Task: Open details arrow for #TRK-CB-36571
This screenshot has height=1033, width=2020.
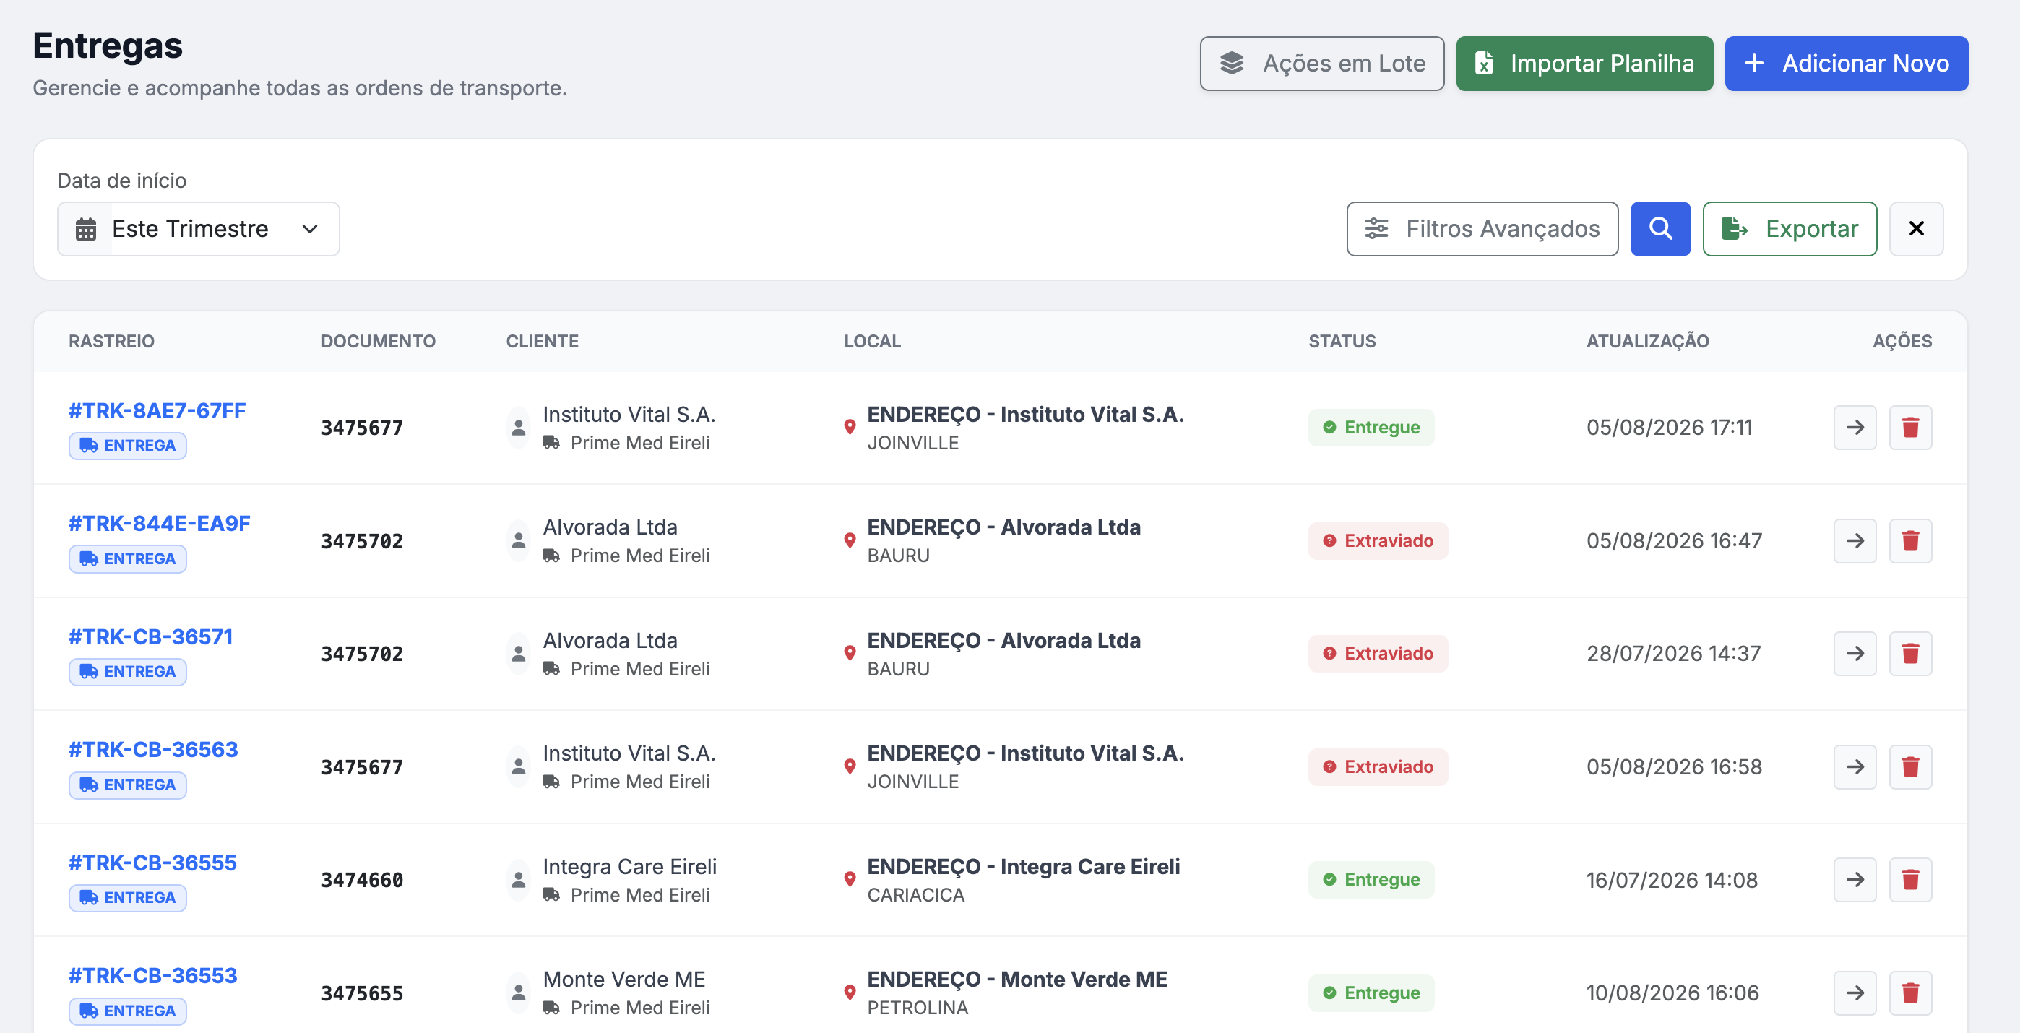Action: click(x=1855, y=653)
